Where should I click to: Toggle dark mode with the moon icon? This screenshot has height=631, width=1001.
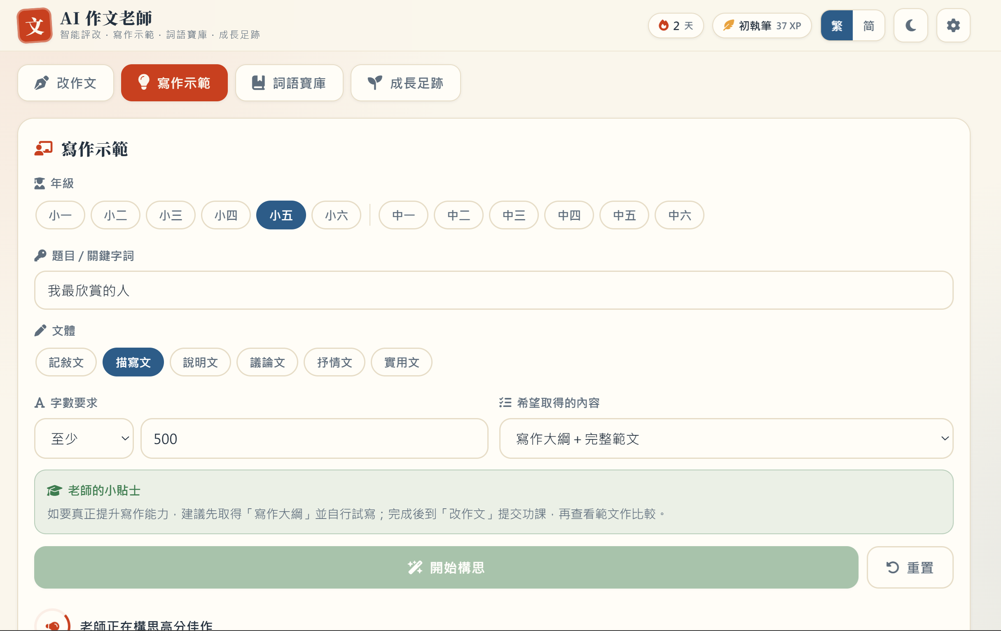click(910, 26)
